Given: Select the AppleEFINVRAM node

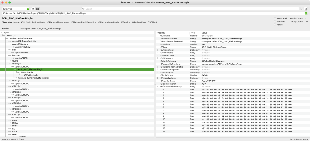Looking at the screenshot, I should (23, 47).
